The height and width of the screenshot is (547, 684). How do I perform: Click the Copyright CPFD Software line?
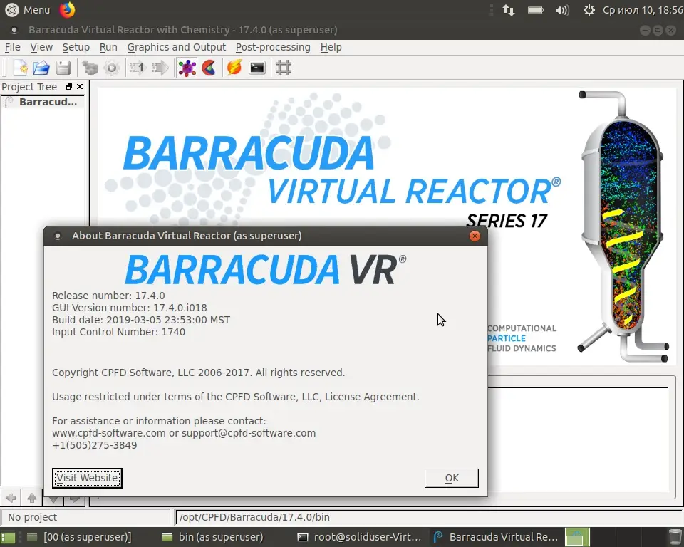coord(199,373)
